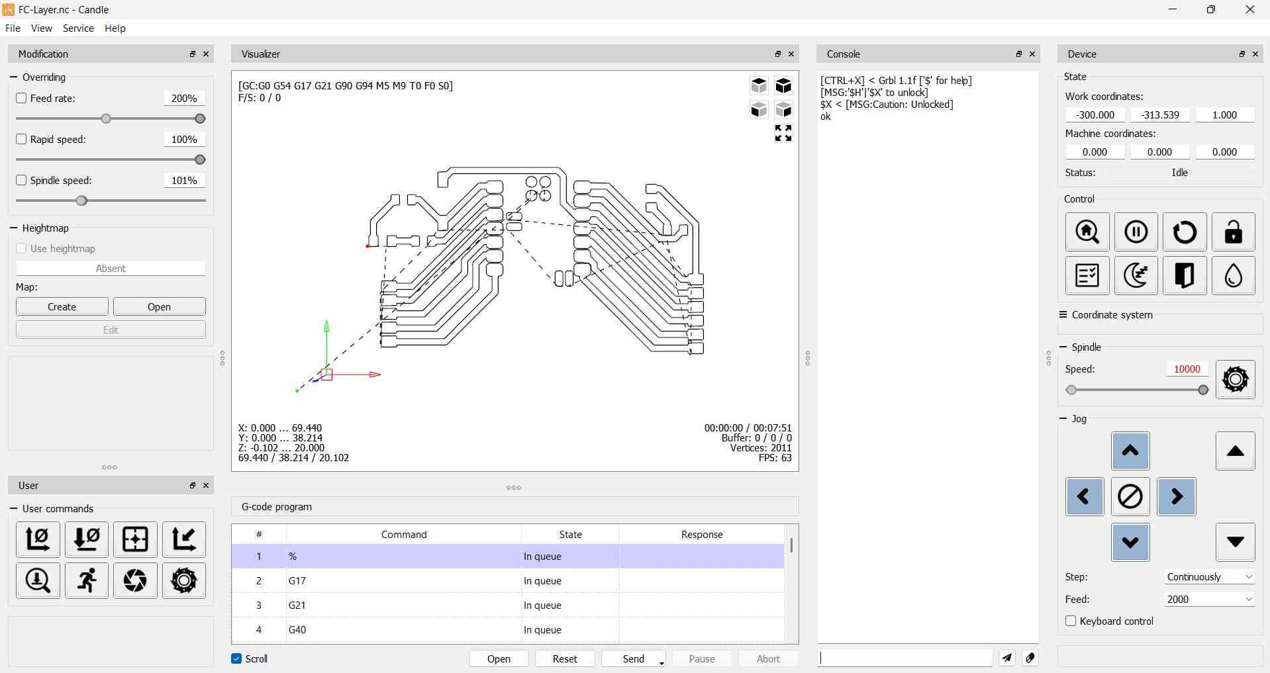The height and width of the screenshot is (673, 1270).
Task: Open the View menu
Action: click(x=41, y=28)
